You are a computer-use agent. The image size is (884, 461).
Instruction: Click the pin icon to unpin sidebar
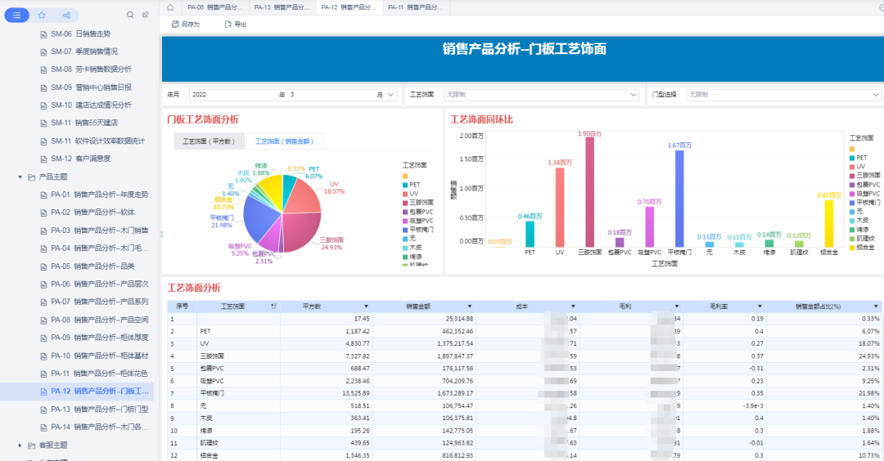point(145,15)
